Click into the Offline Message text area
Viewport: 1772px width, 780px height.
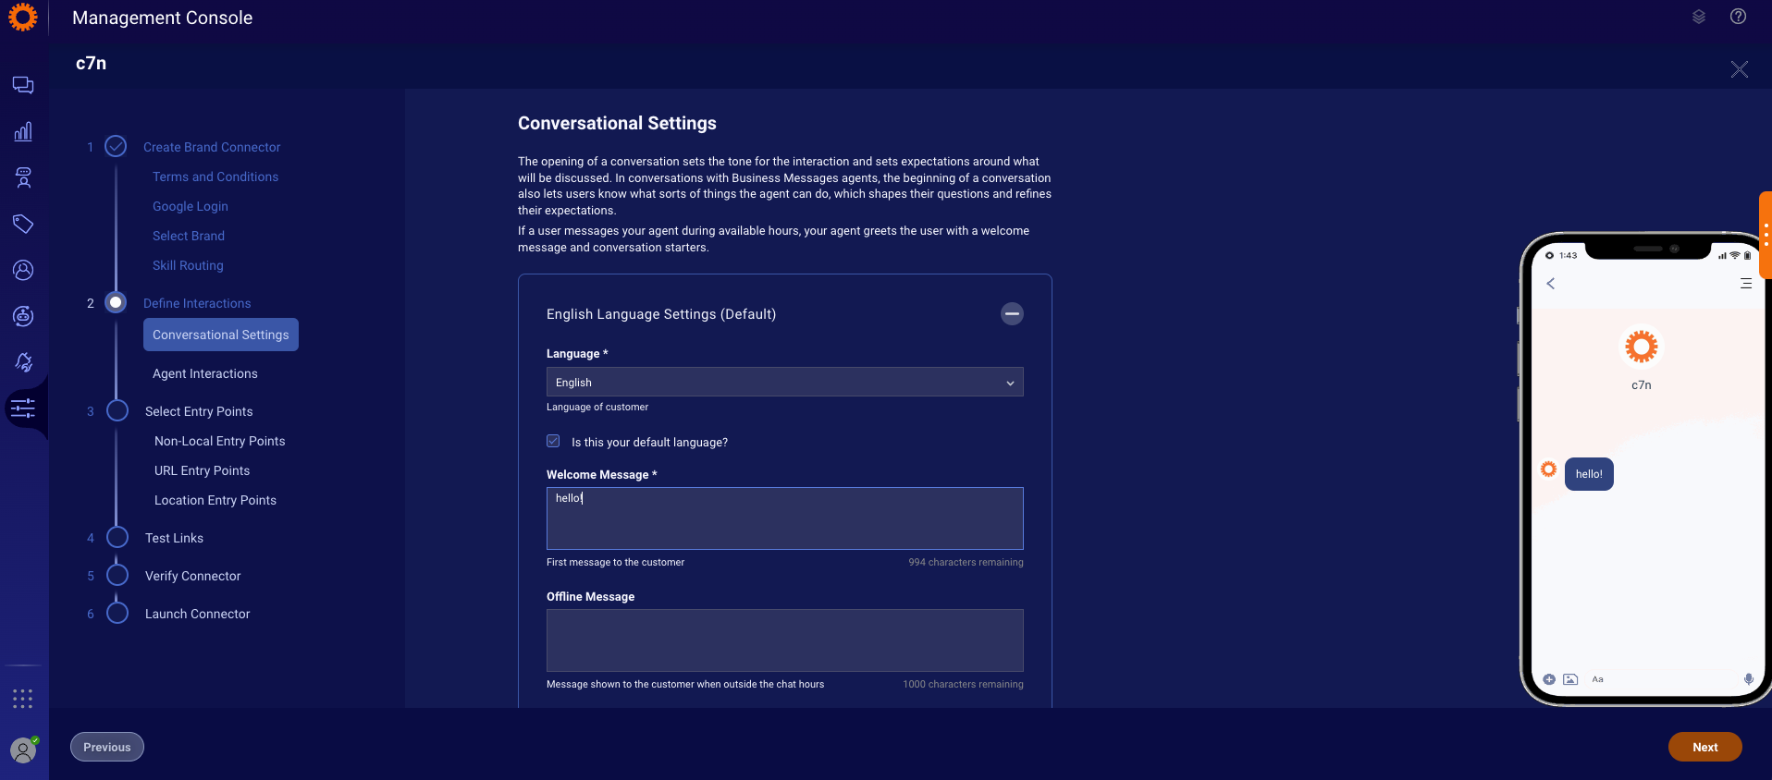784,640
